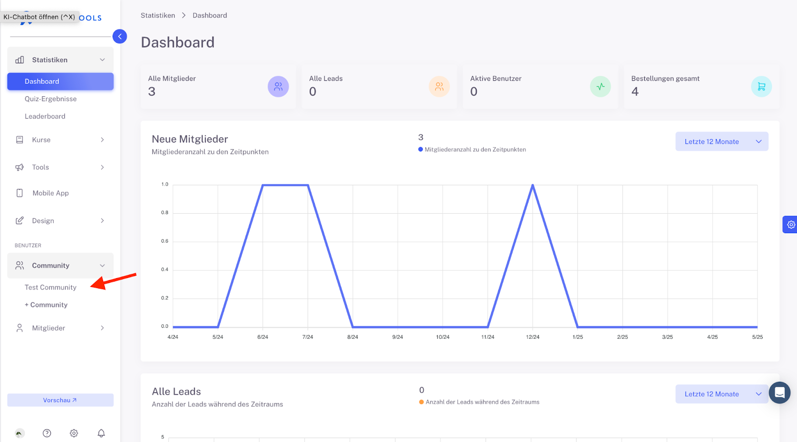Open the chat support bubble icon

coord(780,393)
